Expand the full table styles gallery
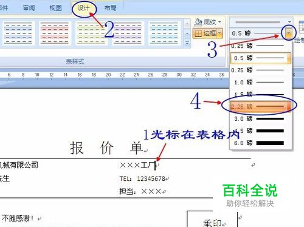Image resolution: width=304 pixels, height=227 pixels. (x=187, y=43)
